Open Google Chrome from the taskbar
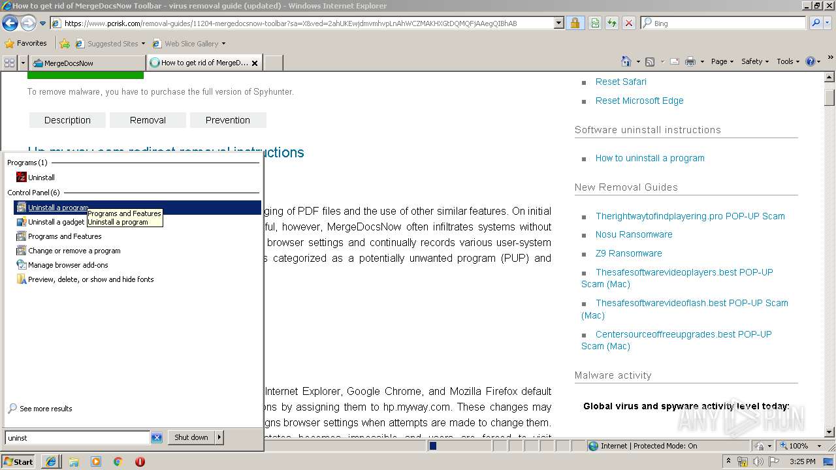The width and height of the screenshot is (836, 470). 118,462
